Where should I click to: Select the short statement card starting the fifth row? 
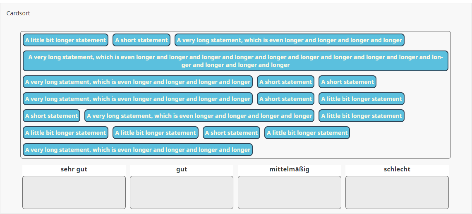[51, 116]
